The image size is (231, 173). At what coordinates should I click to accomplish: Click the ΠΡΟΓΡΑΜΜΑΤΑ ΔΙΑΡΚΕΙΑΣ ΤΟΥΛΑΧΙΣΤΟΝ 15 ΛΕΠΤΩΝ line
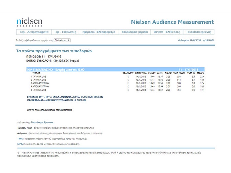click(56, 100)
